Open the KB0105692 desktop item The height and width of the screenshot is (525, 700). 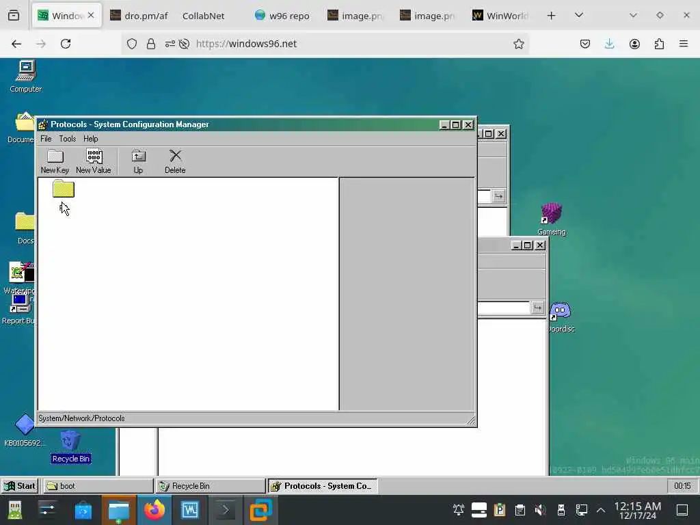tap(24, 431)
